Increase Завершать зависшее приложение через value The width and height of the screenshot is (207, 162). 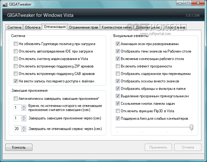(24, 117)
